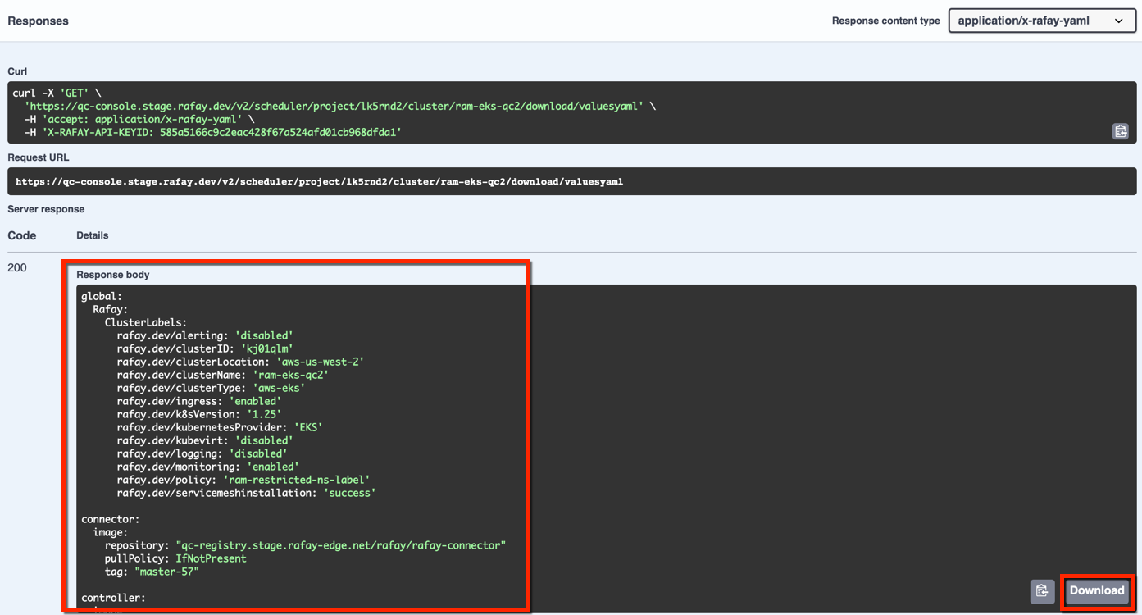Click the 'connector:' key
The height and width of the screenshot is (615, 1142).
(111, 520)
